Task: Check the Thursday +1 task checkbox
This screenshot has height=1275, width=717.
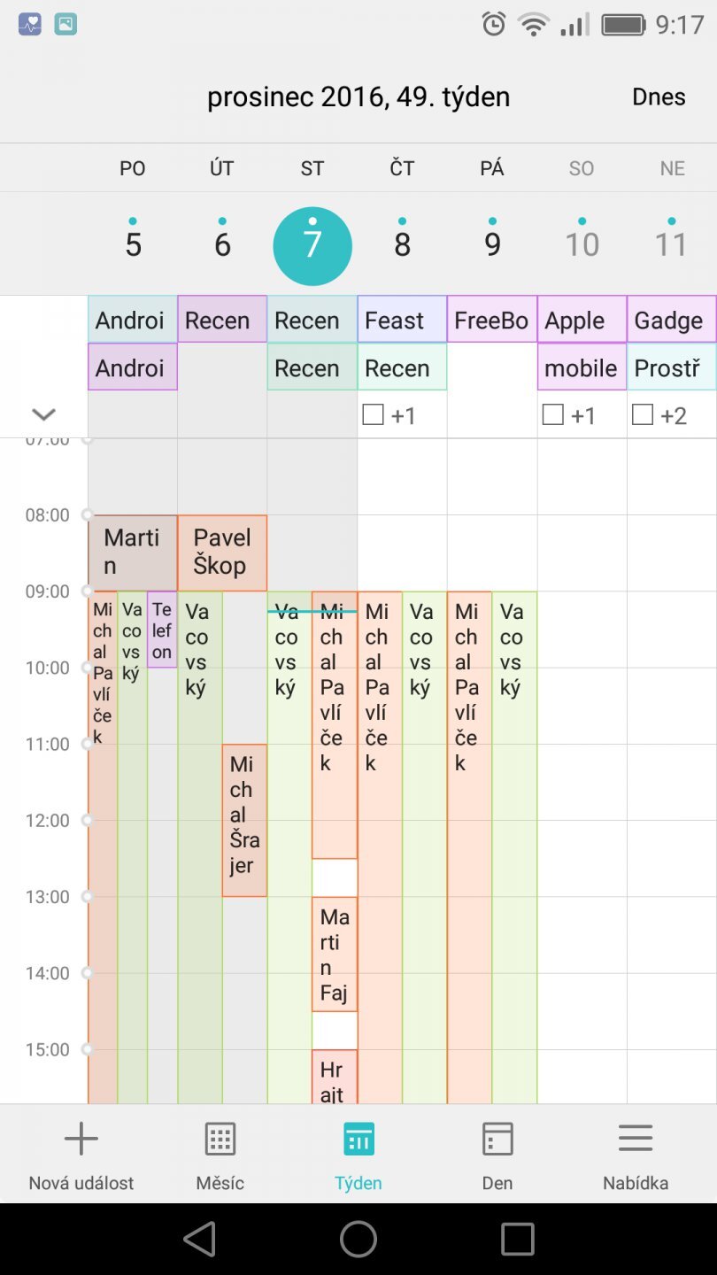Action: [x=374, y=414]
